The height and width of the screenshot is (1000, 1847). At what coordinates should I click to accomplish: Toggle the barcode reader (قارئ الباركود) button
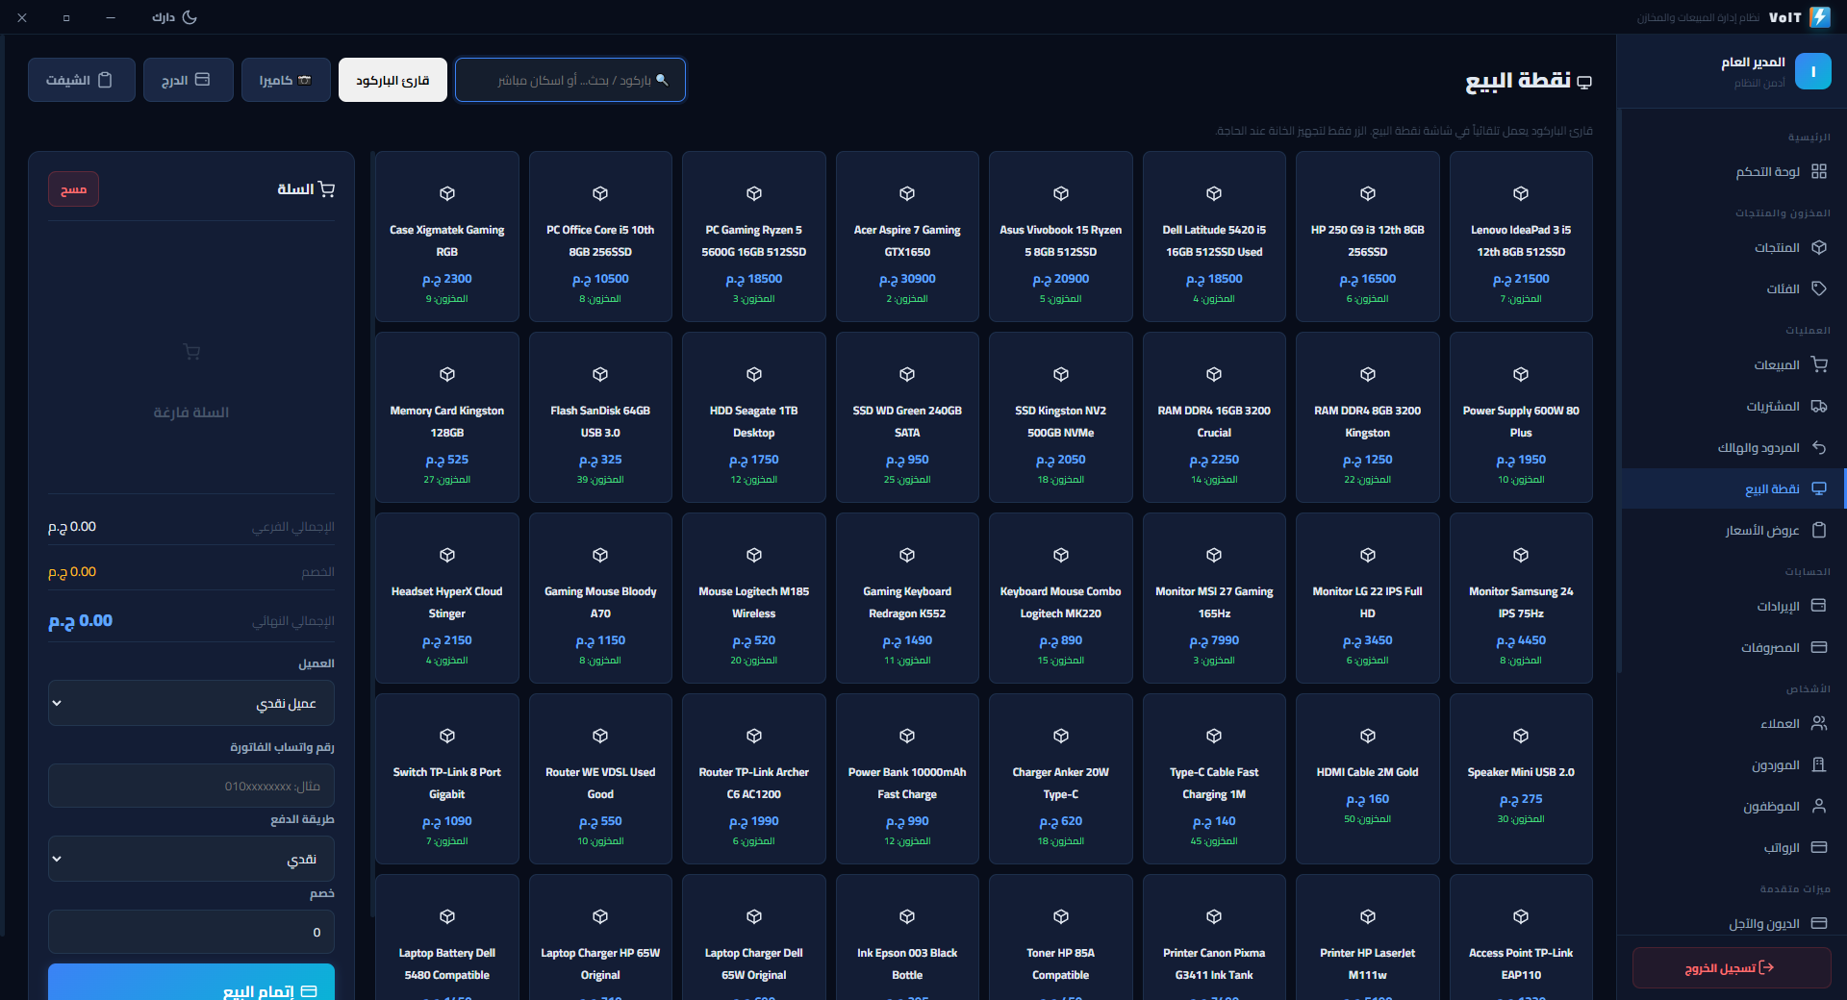coord(392,80)
